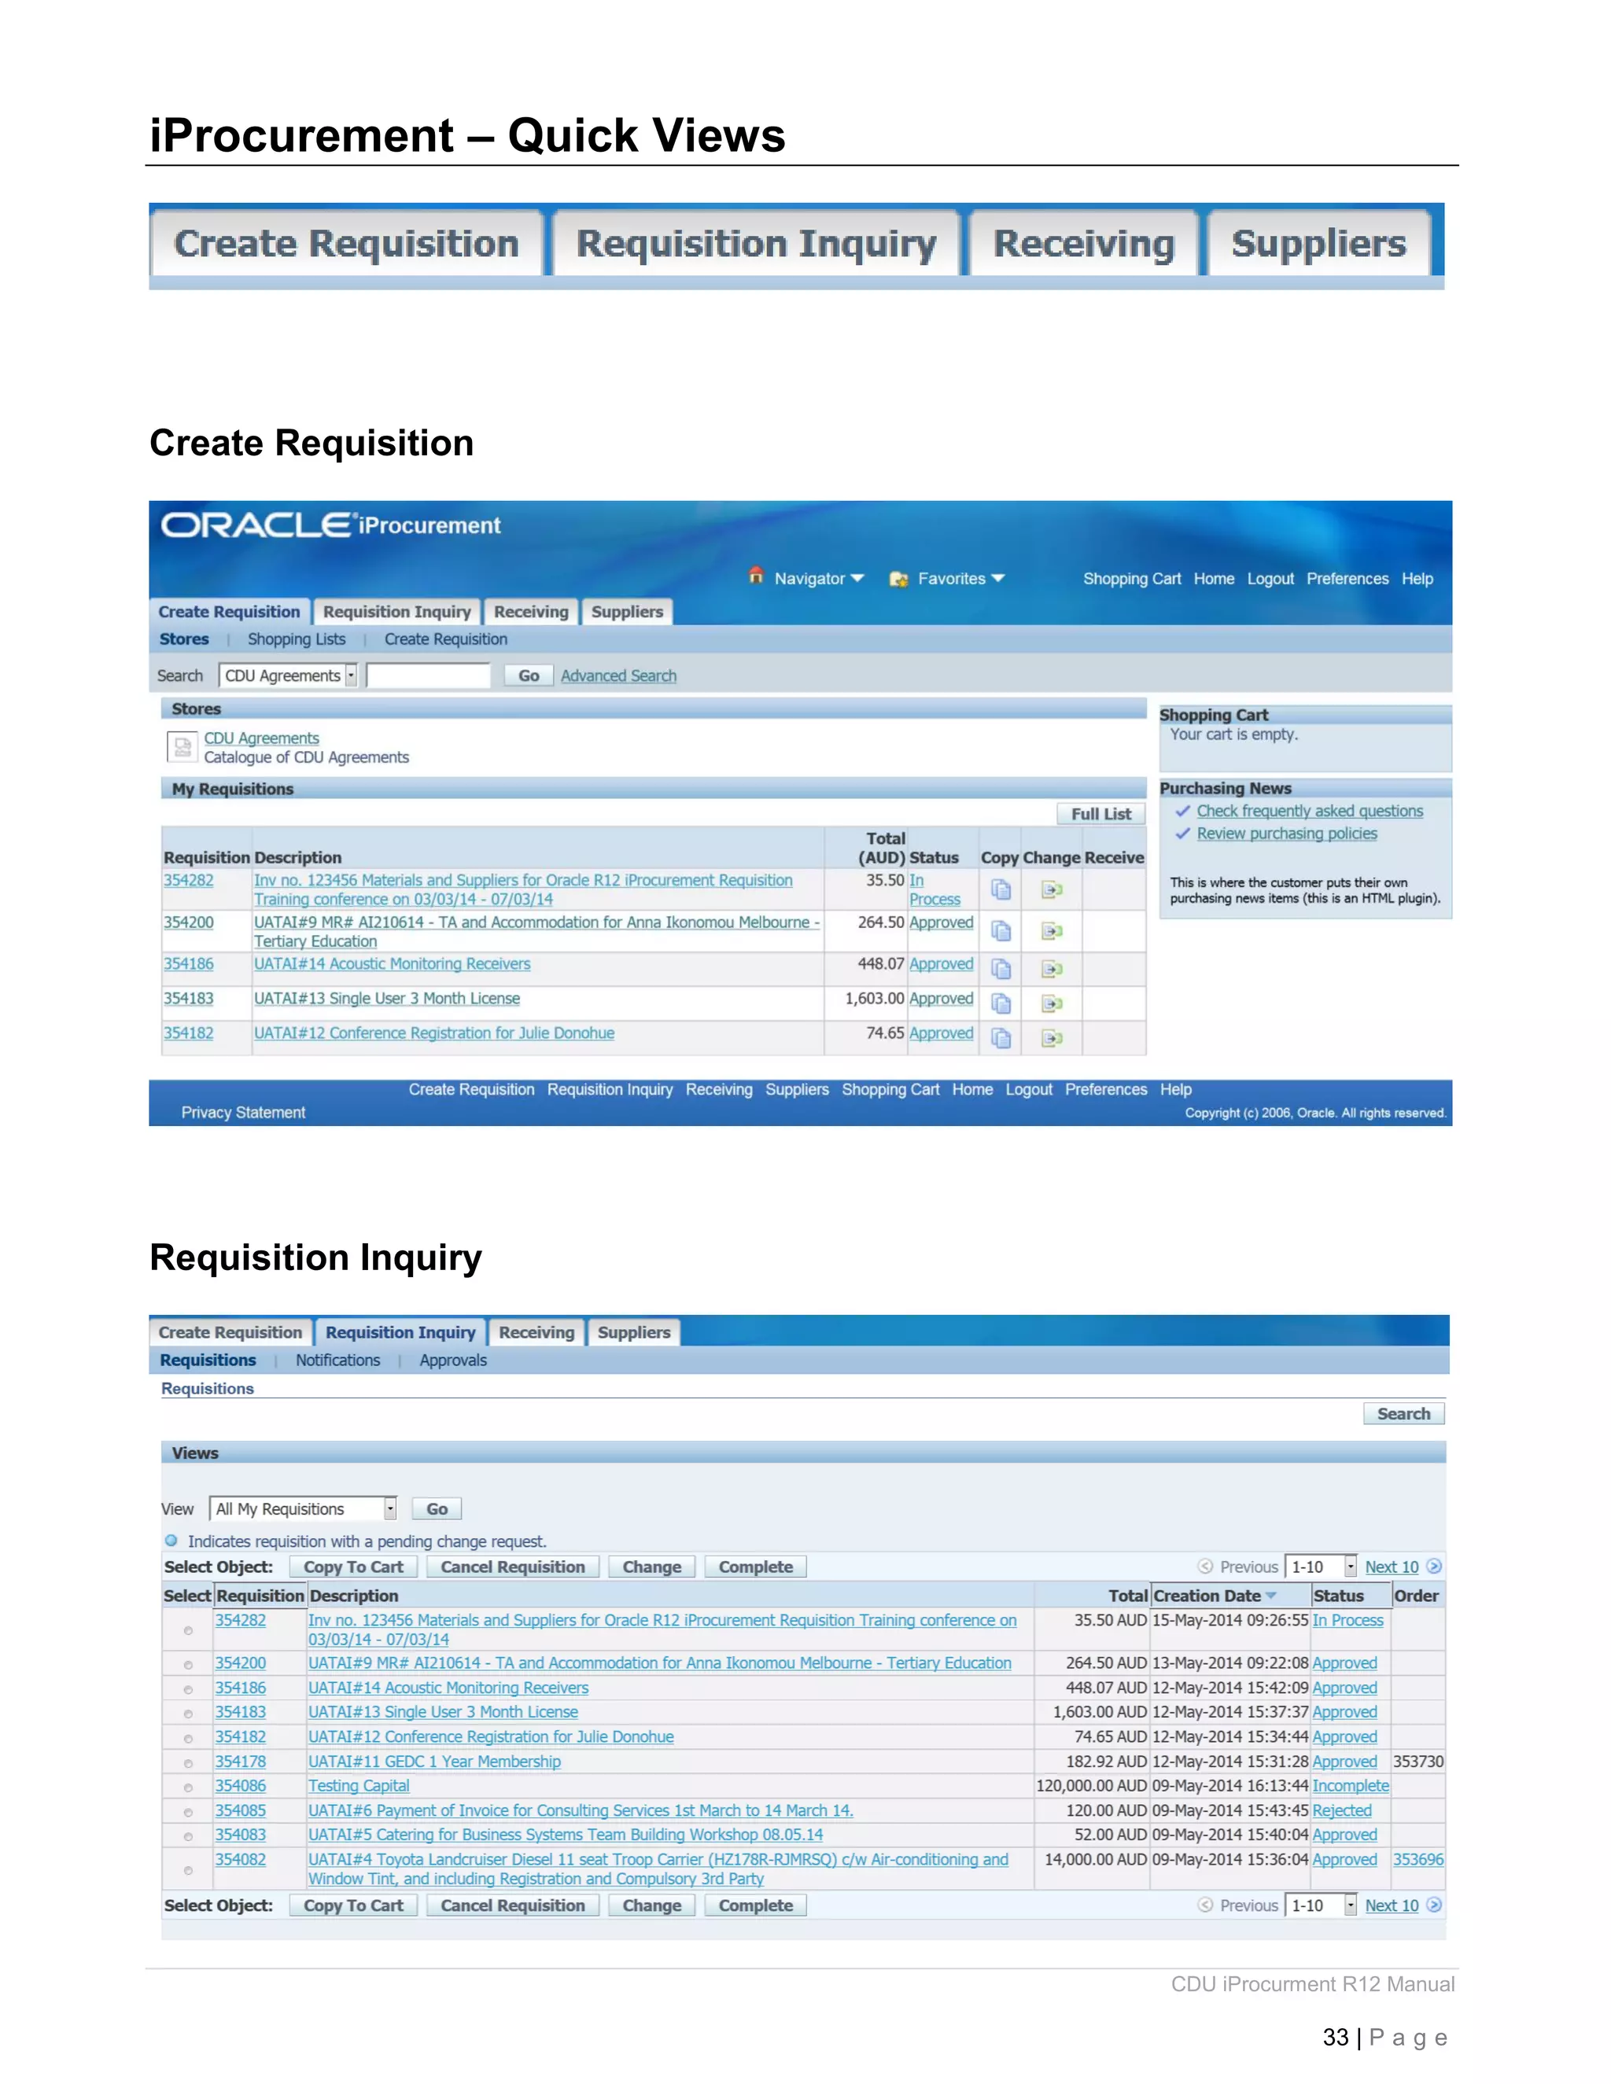Click the Copy icon for requisition 354186
This screenshot has width=1611, height=2084.
click(x=1001, y=970)
